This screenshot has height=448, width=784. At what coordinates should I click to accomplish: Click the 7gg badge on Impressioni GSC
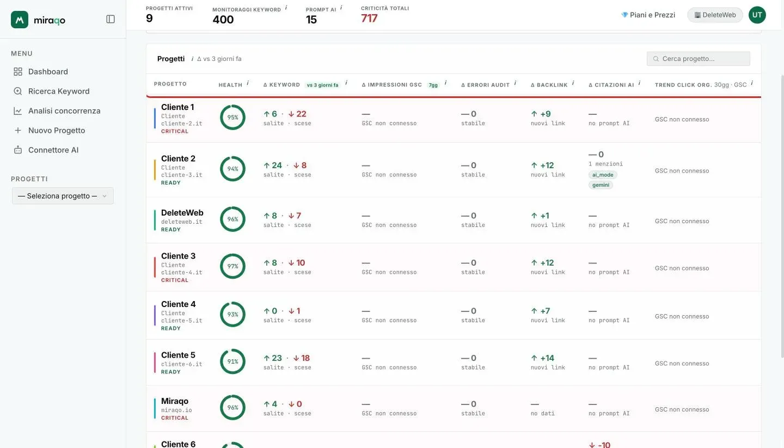433,85
